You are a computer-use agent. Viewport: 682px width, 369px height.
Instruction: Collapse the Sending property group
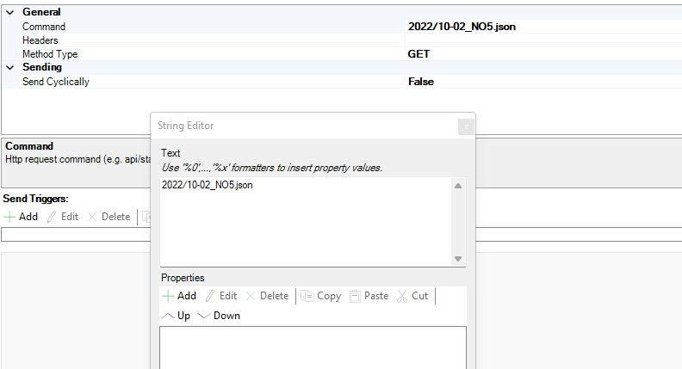coord(10,68)
